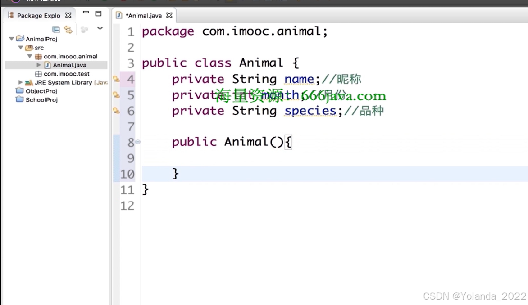Image resolution: width=528 pixels, height=305 pixels.
Task: Collapse the com.imooc.animal package node
Action: 30,56
